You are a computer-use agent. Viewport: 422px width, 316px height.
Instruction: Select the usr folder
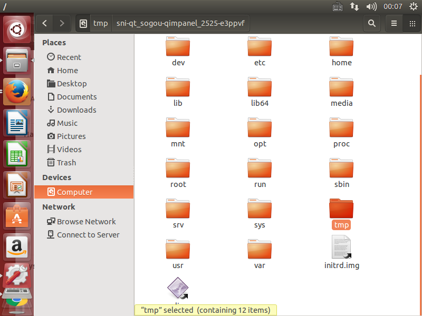point(178,254)
